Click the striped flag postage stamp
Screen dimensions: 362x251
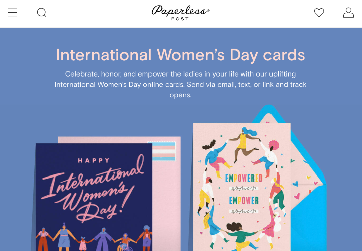click(x=164, y=151)
